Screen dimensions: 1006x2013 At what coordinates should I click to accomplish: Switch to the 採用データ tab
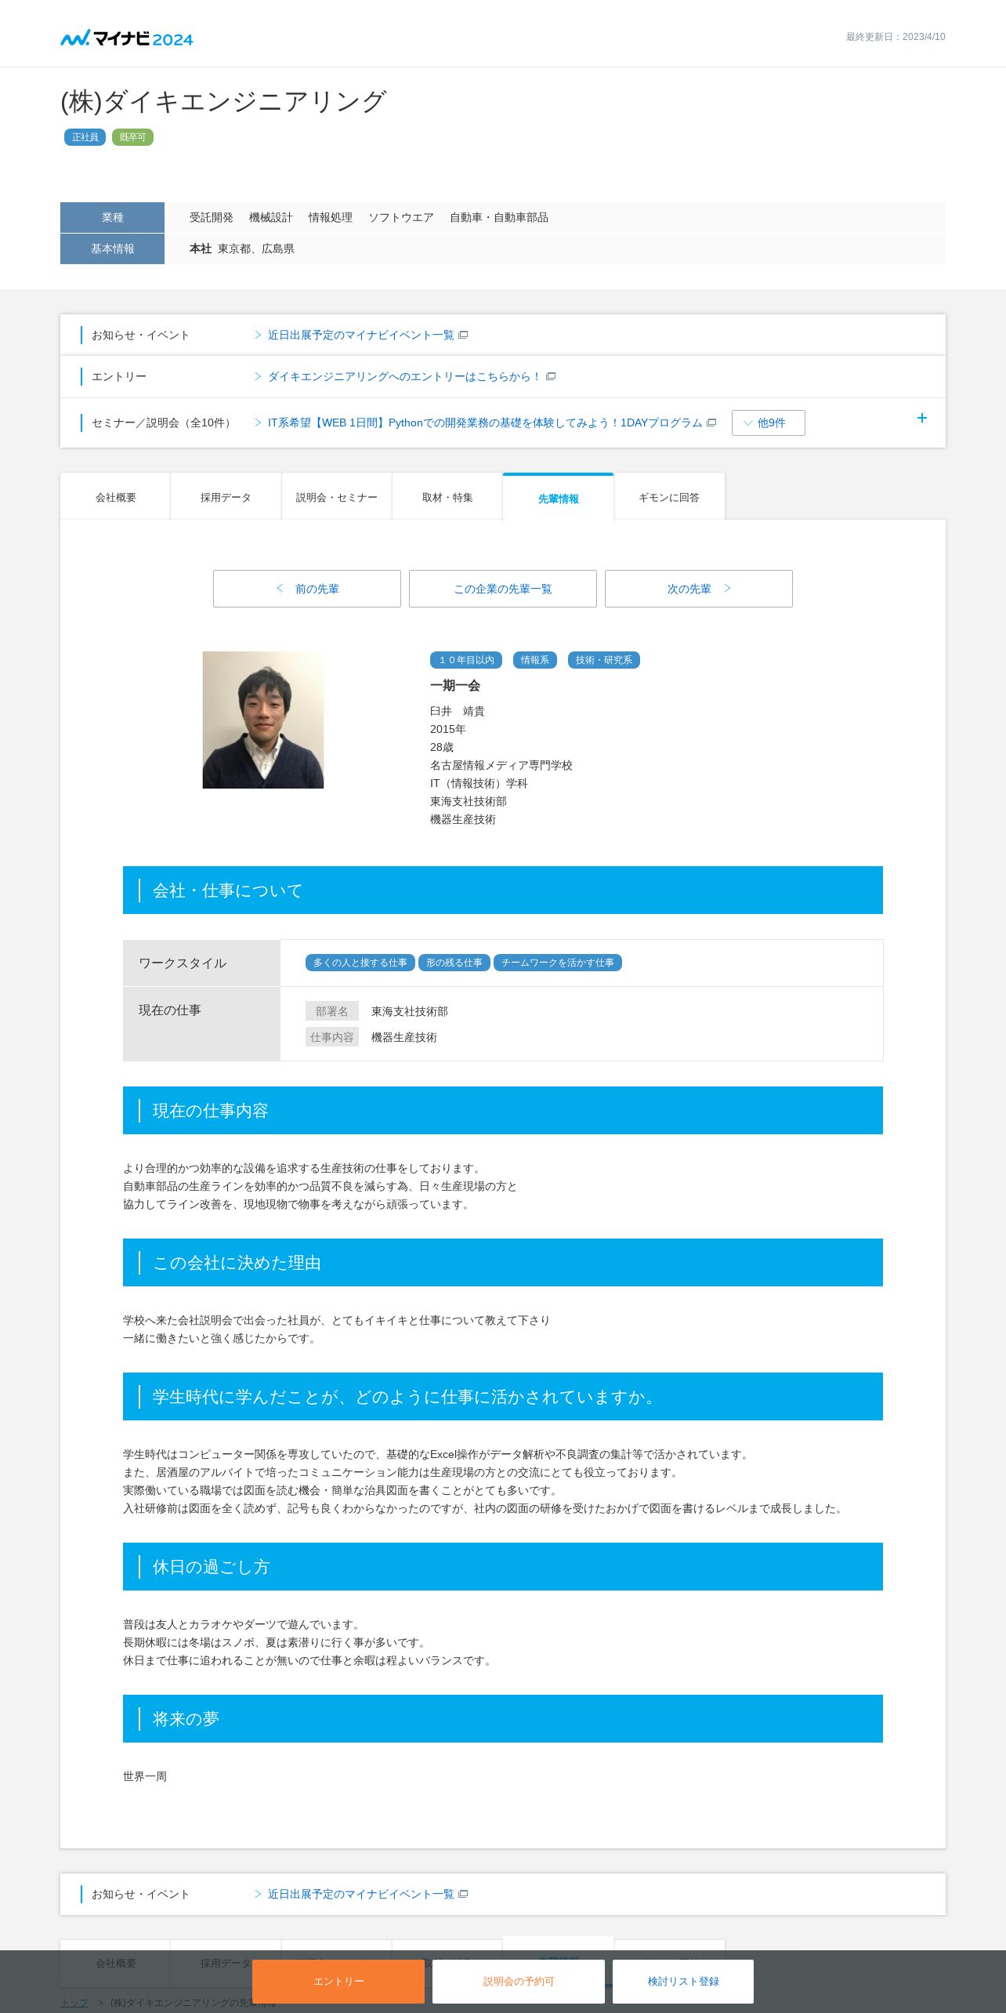click(x=226, y=497)
